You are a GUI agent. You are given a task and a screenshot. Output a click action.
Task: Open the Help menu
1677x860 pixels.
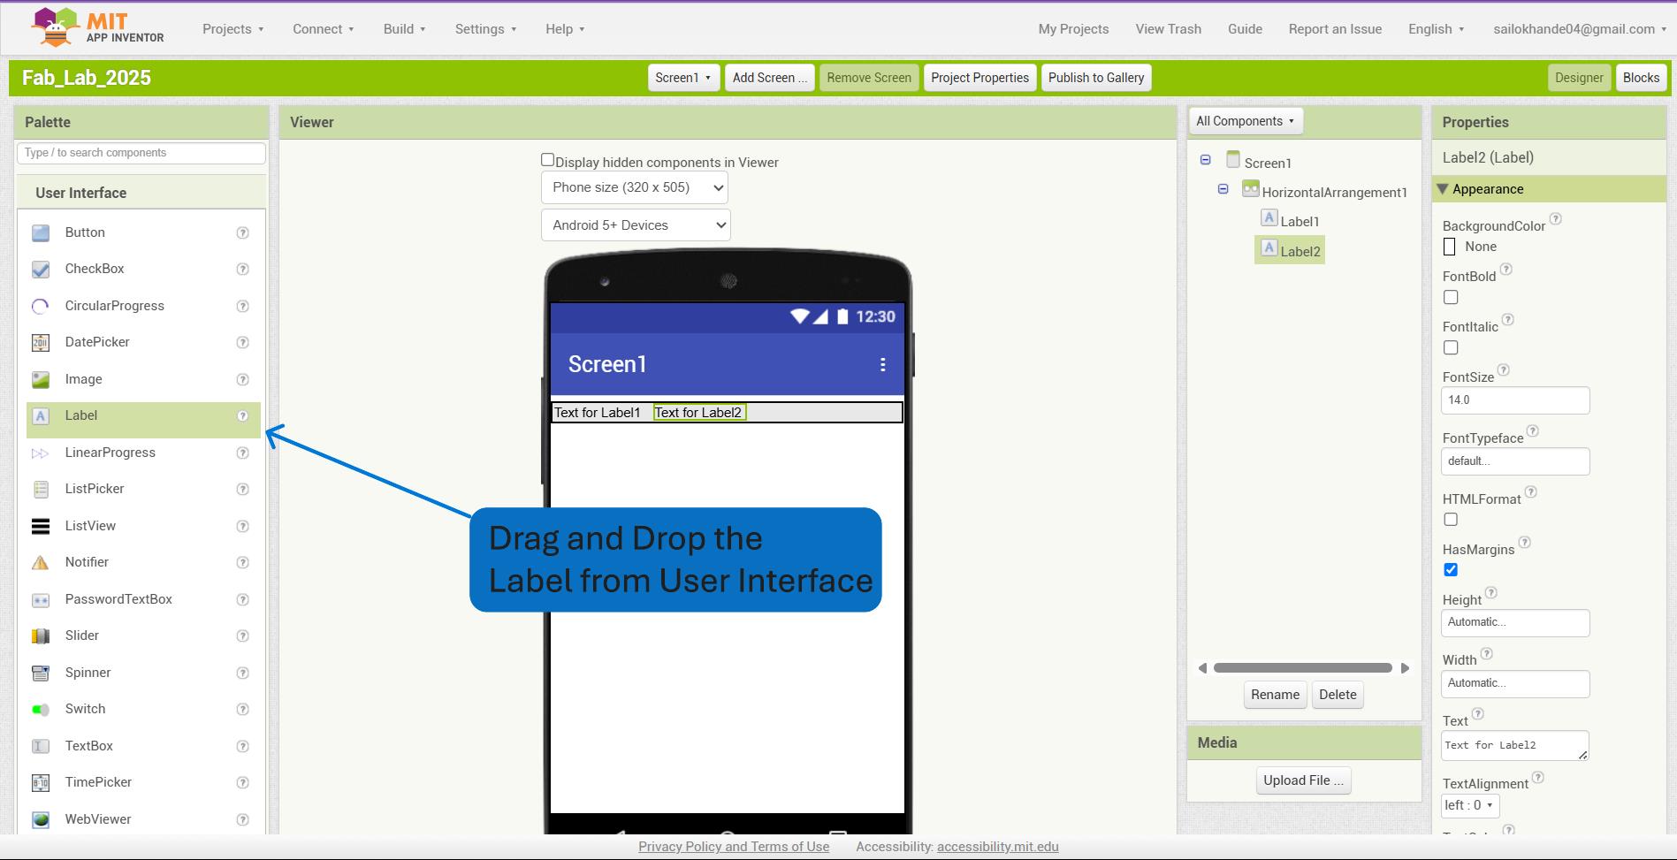coord(565,29)
